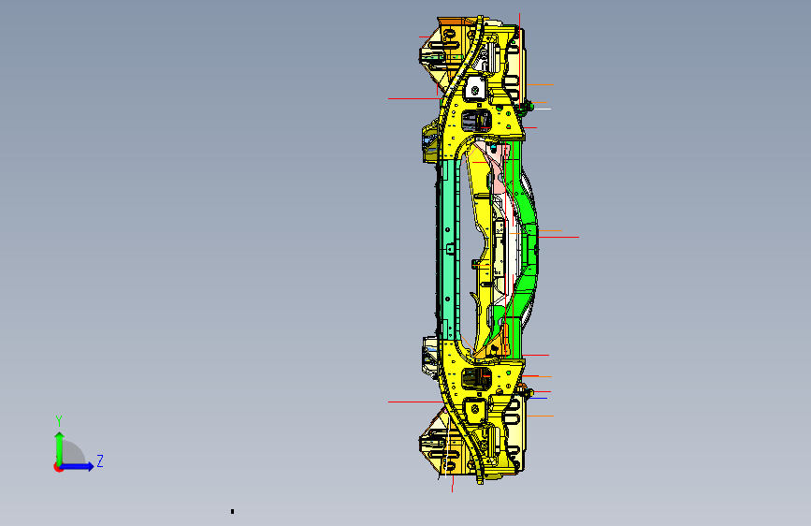Viewport: 811px width, 526px height.
Task: Click the "Y" label of the triad
Action: (59, 420)
